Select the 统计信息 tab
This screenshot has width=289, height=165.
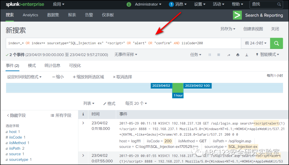52,66
